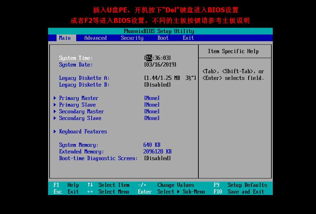Click the Legacy Diskette A label
The width and height of the screenshot is (316, 214).
coord(84,78)
